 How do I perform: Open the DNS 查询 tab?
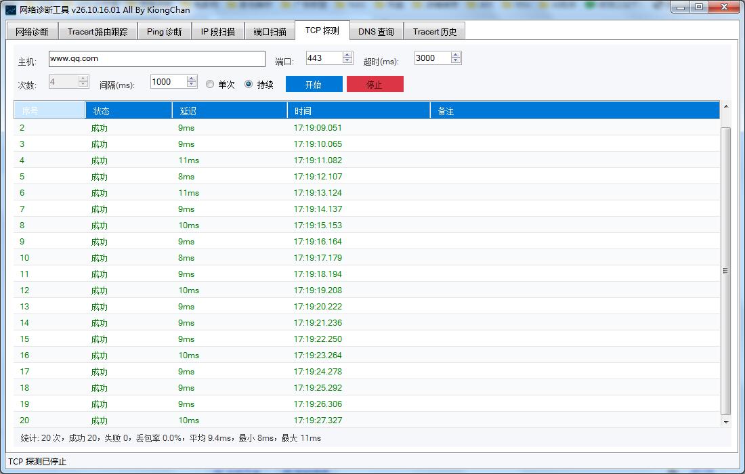[377, 31]
